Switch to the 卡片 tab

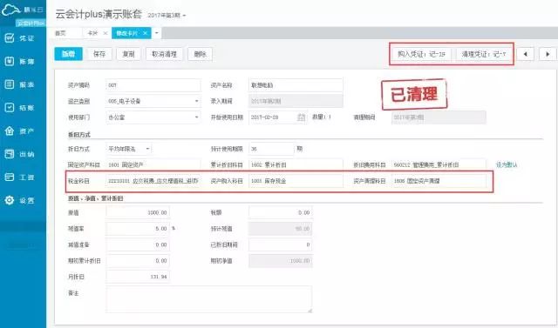pyautogui.click(x=92, y=33)
